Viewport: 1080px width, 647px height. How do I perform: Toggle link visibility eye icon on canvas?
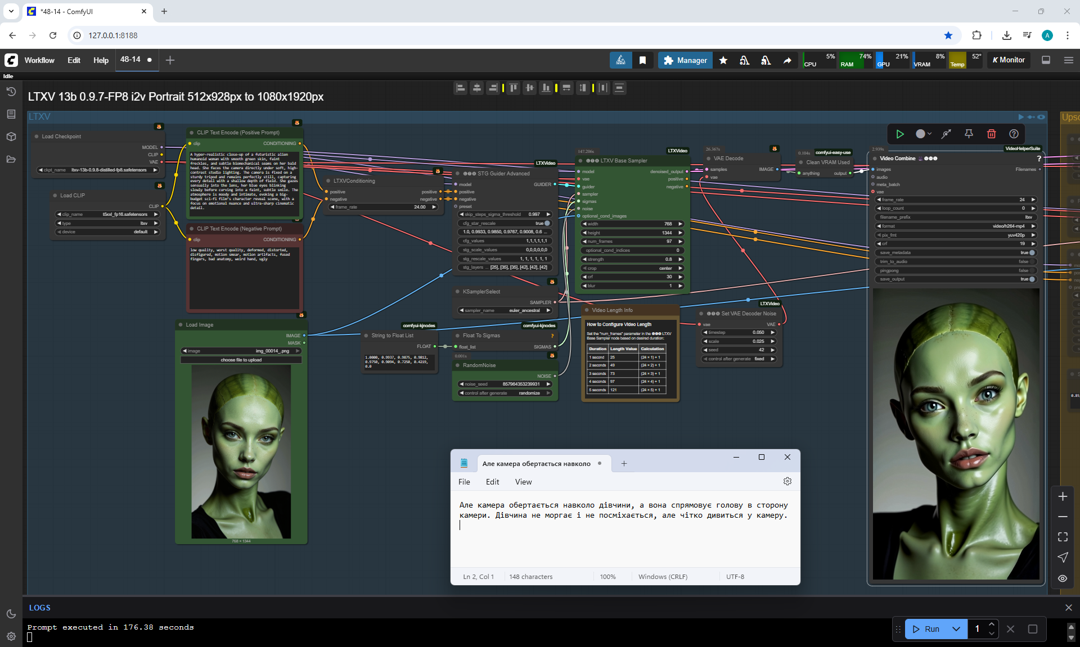(1063, 578)
